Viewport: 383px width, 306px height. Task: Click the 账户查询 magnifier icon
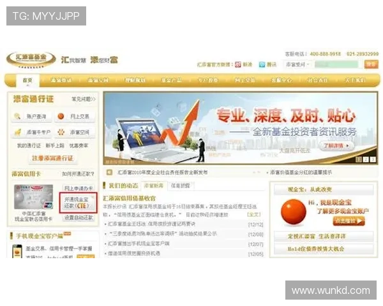pyautogui.click(x=17, y=117)
